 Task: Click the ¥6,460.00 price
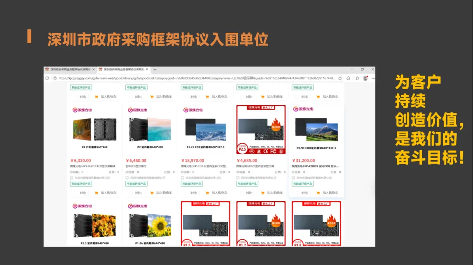click(136, 161)
